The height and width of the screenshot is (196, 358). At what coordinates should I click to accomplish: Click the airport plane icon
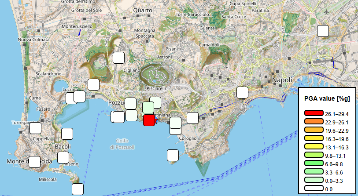pyautogui.click(x=326, y=11)
